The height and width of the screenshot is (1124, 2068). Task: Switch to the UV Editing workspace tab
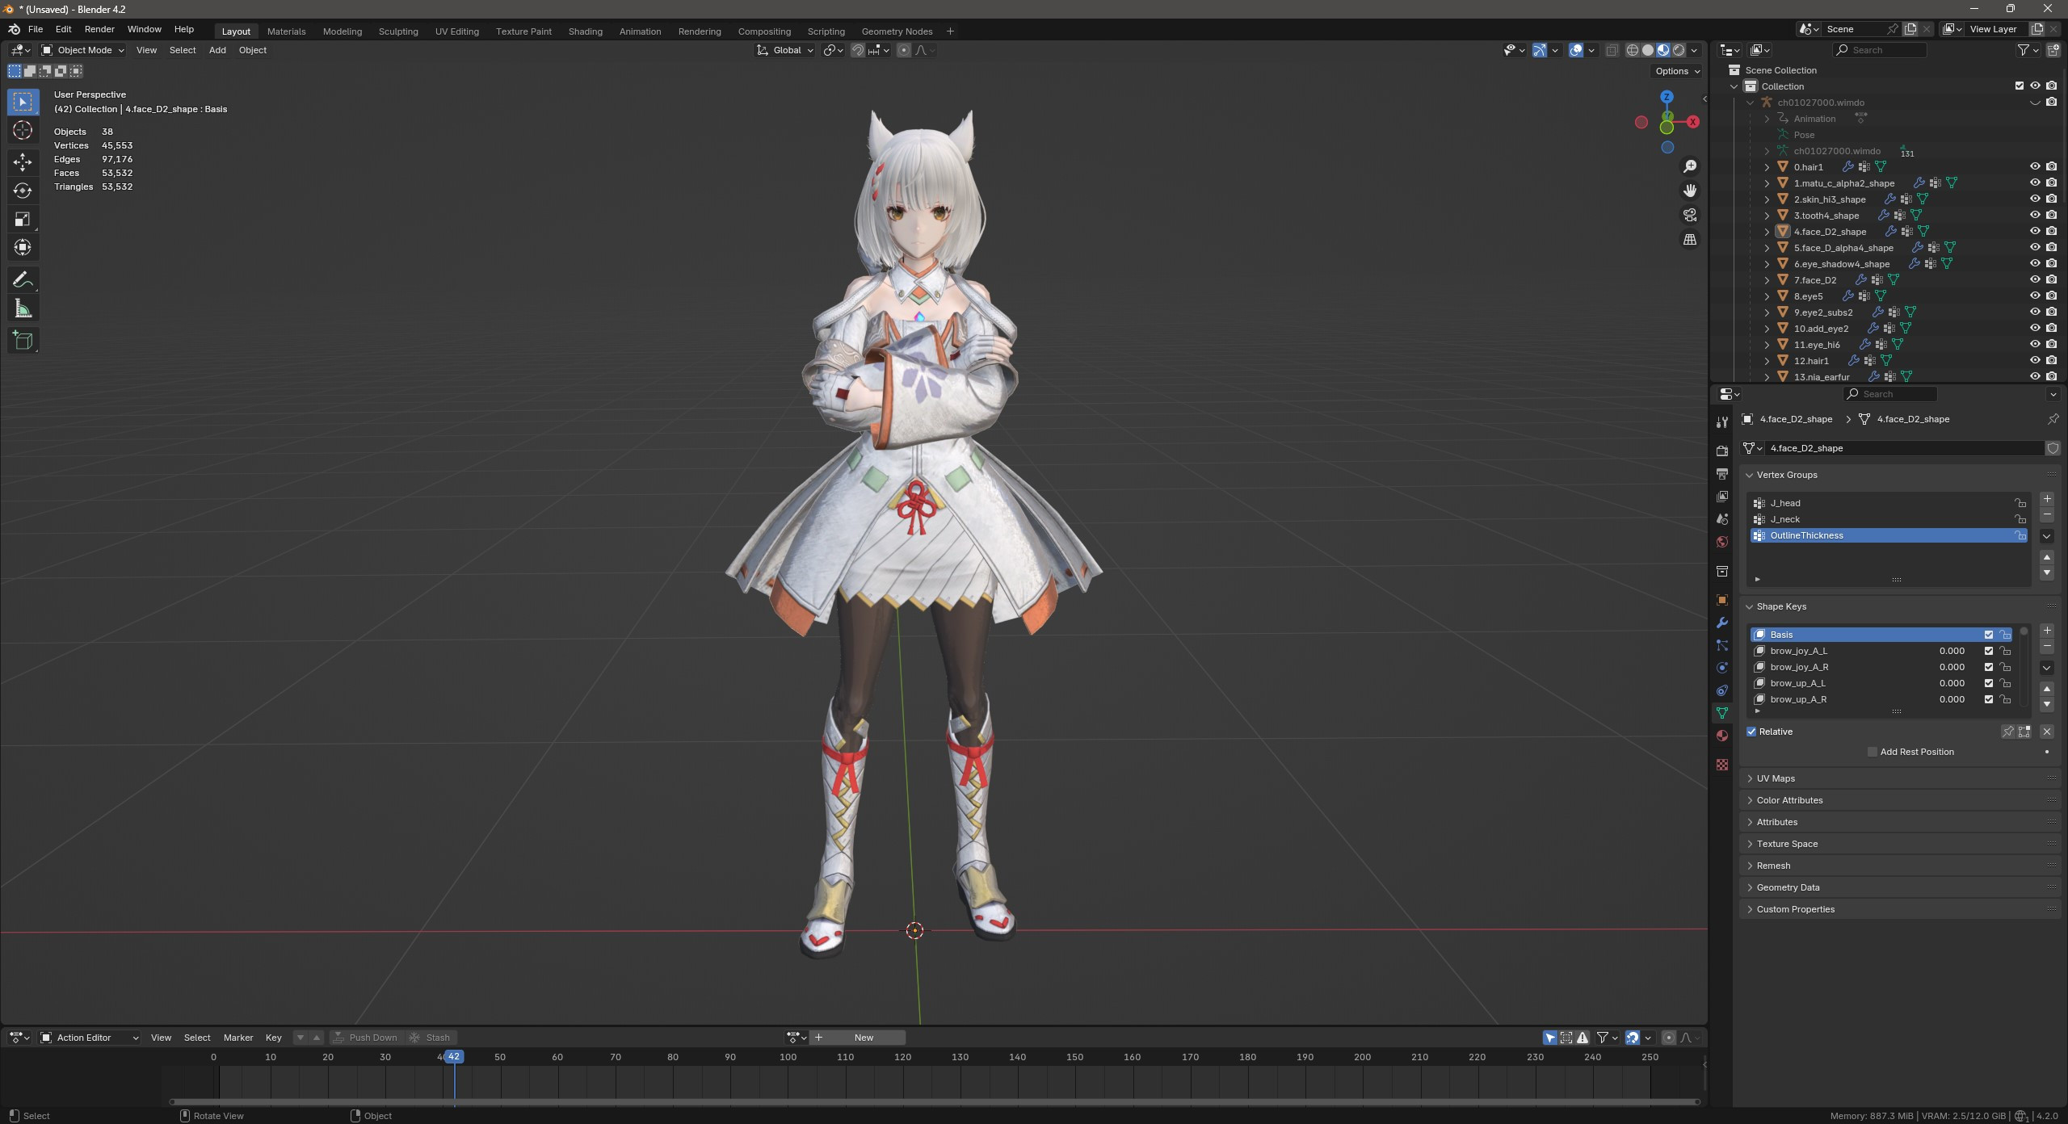tap(456, 31)
